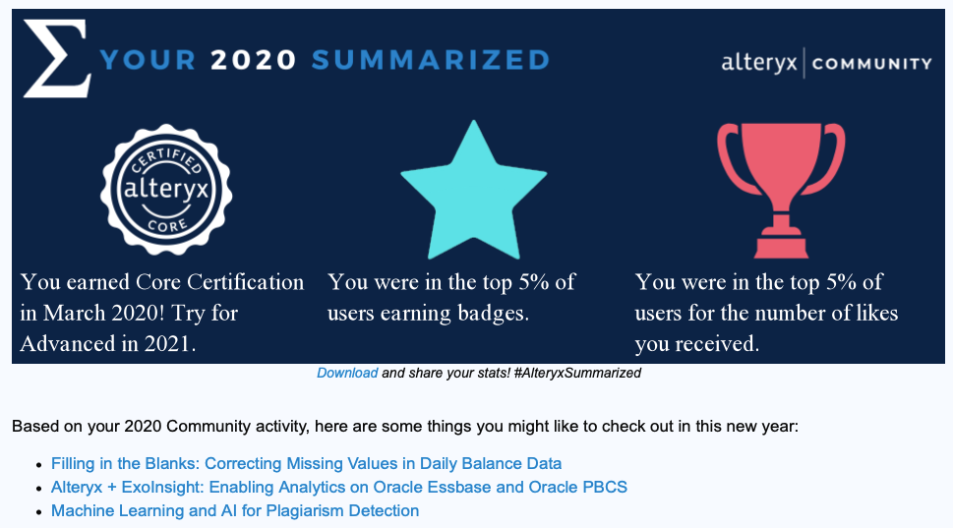Click the Alteryx Community logo
Image resolution: width=953 pixels, height=528 pixels.
(826, 64)
